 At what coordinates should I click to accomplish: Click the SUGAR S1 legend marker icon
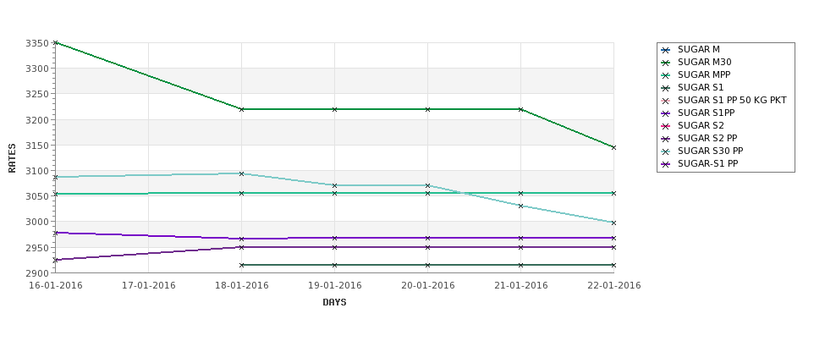coord(666,88)
